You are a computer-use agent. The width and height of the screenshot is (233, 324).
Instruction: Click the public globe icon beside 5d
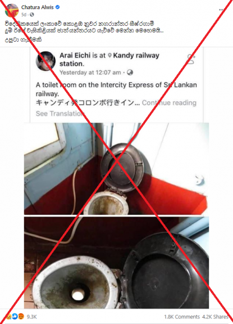click(x=32, y=15)
